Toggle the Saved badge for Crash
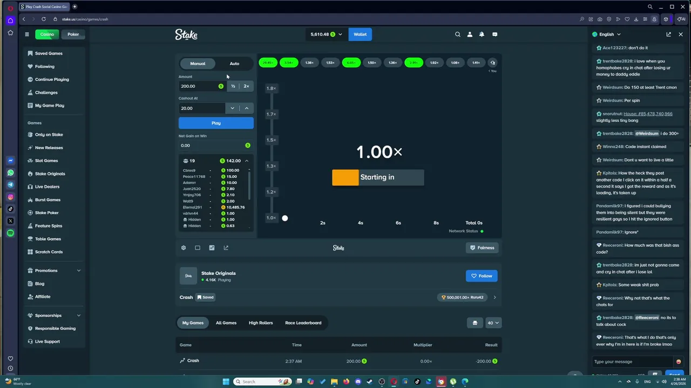This screenshot has height=388, width=691. pos(205,297)
